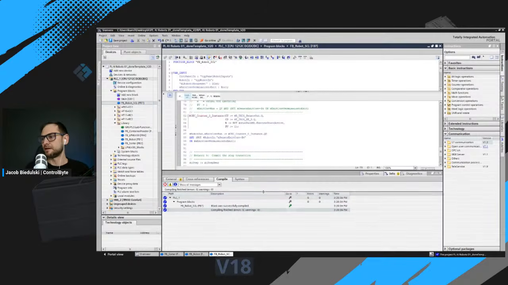Click the instructions search input field
Screen dimensions: 508x285
(x=457, y=57)
